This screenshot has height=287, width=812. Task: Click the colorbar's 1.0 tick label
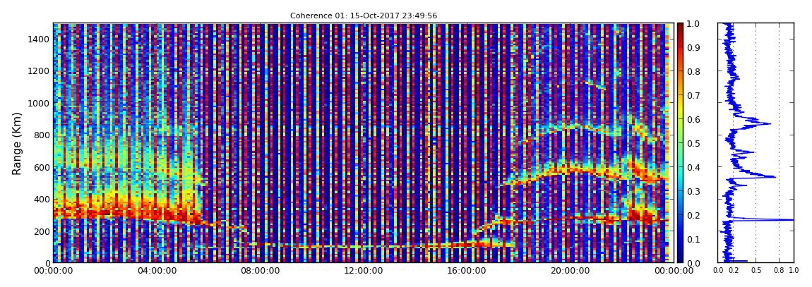point(693,24)
